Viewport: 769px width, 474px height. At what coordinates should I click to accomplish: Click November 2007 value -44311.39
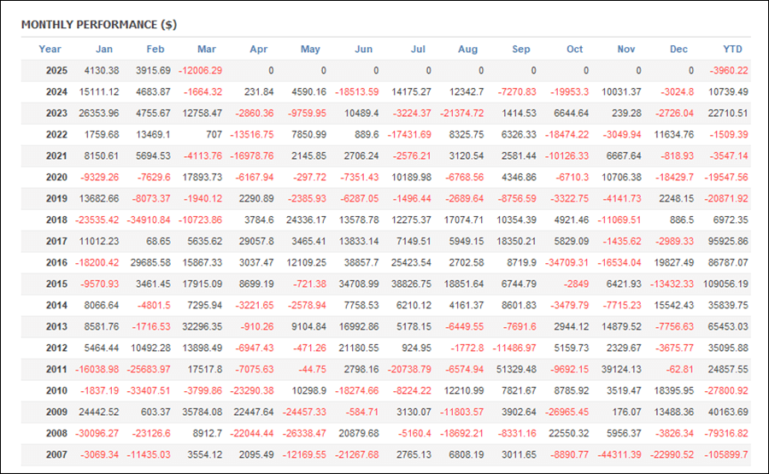coord(619,455)
